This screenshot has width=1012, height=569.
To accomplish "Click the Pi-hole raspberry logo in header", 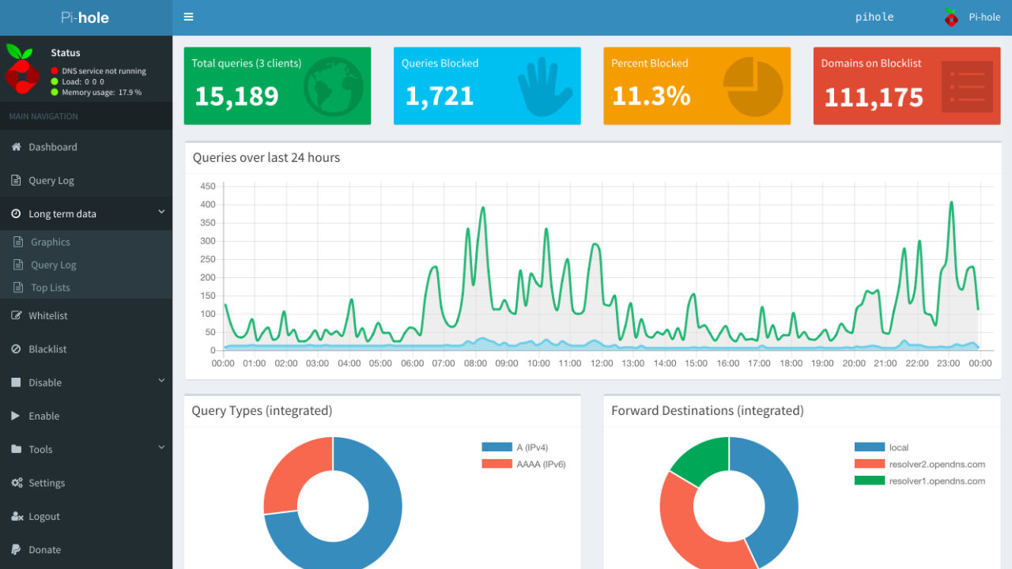I will [x=951, y=17].
